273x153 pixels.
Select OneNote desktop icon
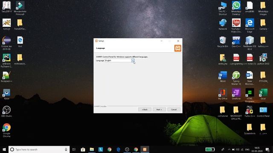236,94
